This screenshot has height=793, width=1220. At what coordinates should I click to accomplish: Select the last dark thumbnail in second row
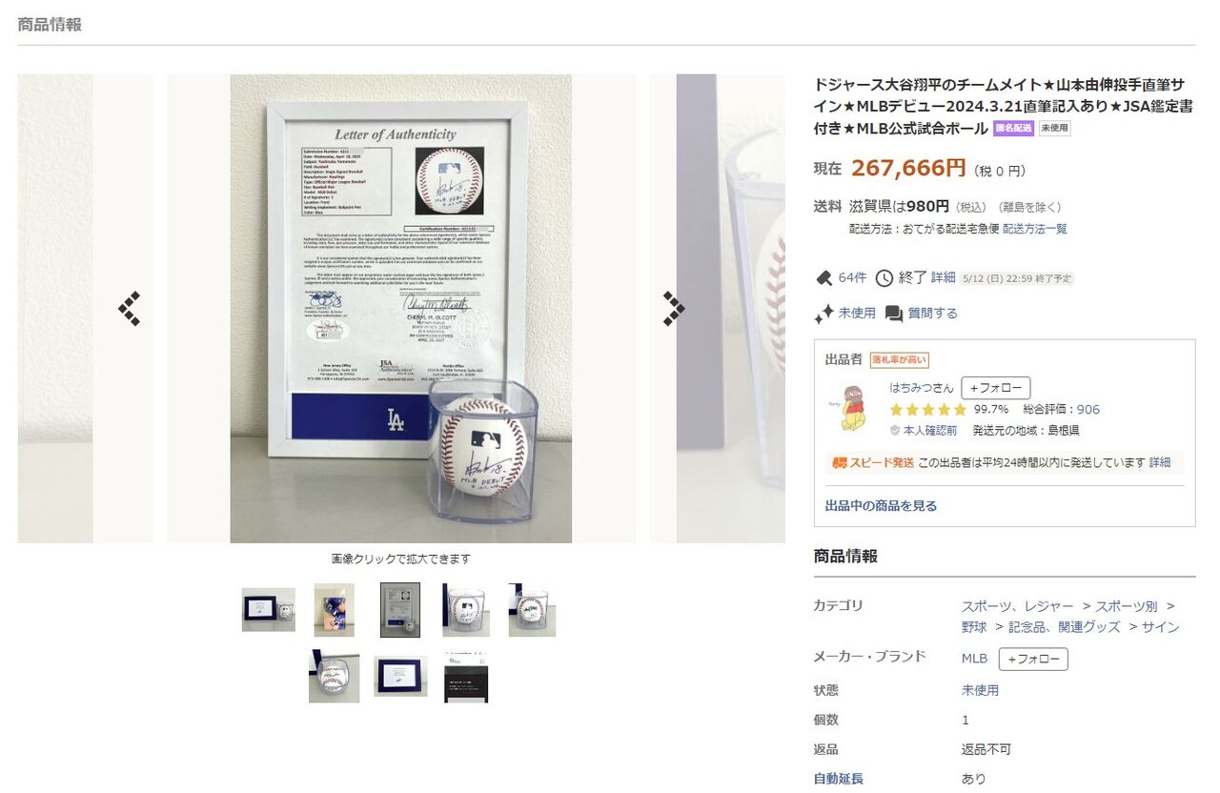(x=467, y=677)
